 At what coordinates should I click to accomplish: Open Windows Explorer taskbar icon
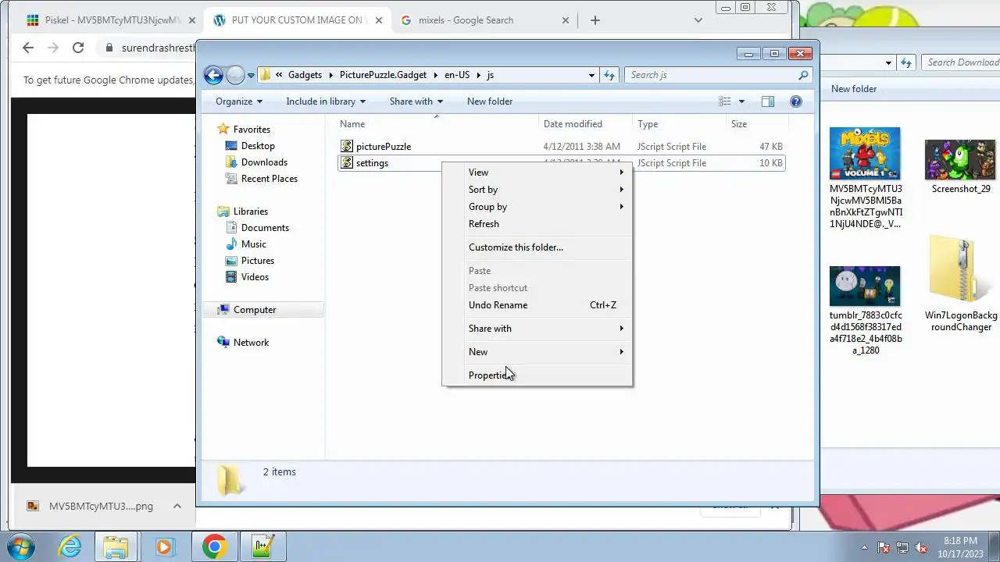[x=116, y=547]
